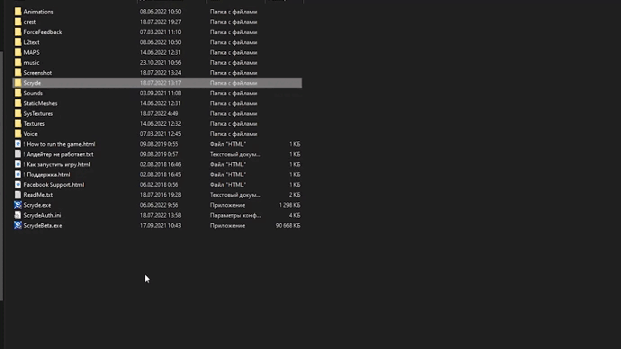Click the date 08.06.2022 10:50 of Animations

coord(160,12)
